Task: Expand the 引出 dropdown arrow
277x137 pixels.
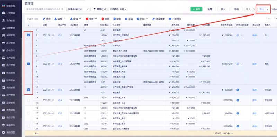Action: pyautogui.click(x=268, y=9)
